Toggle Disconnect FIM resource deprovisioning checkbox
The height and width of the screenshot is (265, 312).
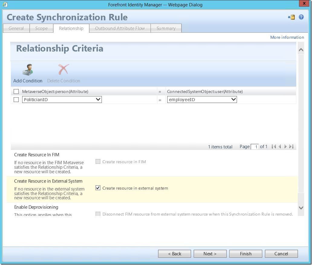pos(98,214)
